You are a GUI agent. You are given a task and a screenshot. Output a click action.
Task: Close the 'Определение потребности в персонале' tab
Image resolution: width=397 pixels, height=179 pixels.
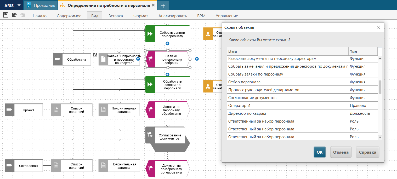153,5
